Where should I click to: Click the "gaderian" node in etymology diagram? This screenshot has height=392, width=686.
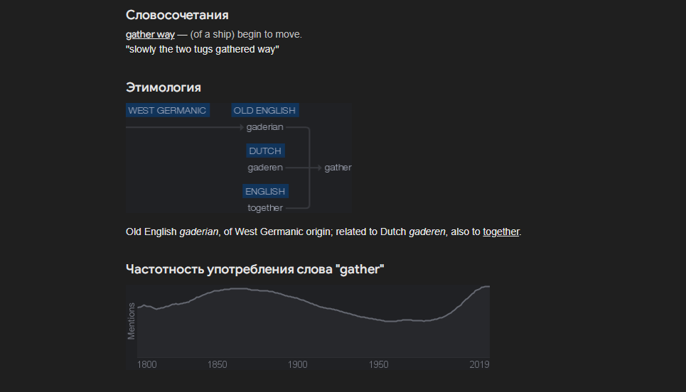tap(265, 127)
